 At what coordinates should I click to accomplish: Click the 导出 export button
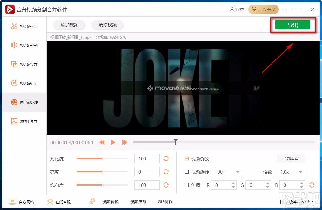293,25
